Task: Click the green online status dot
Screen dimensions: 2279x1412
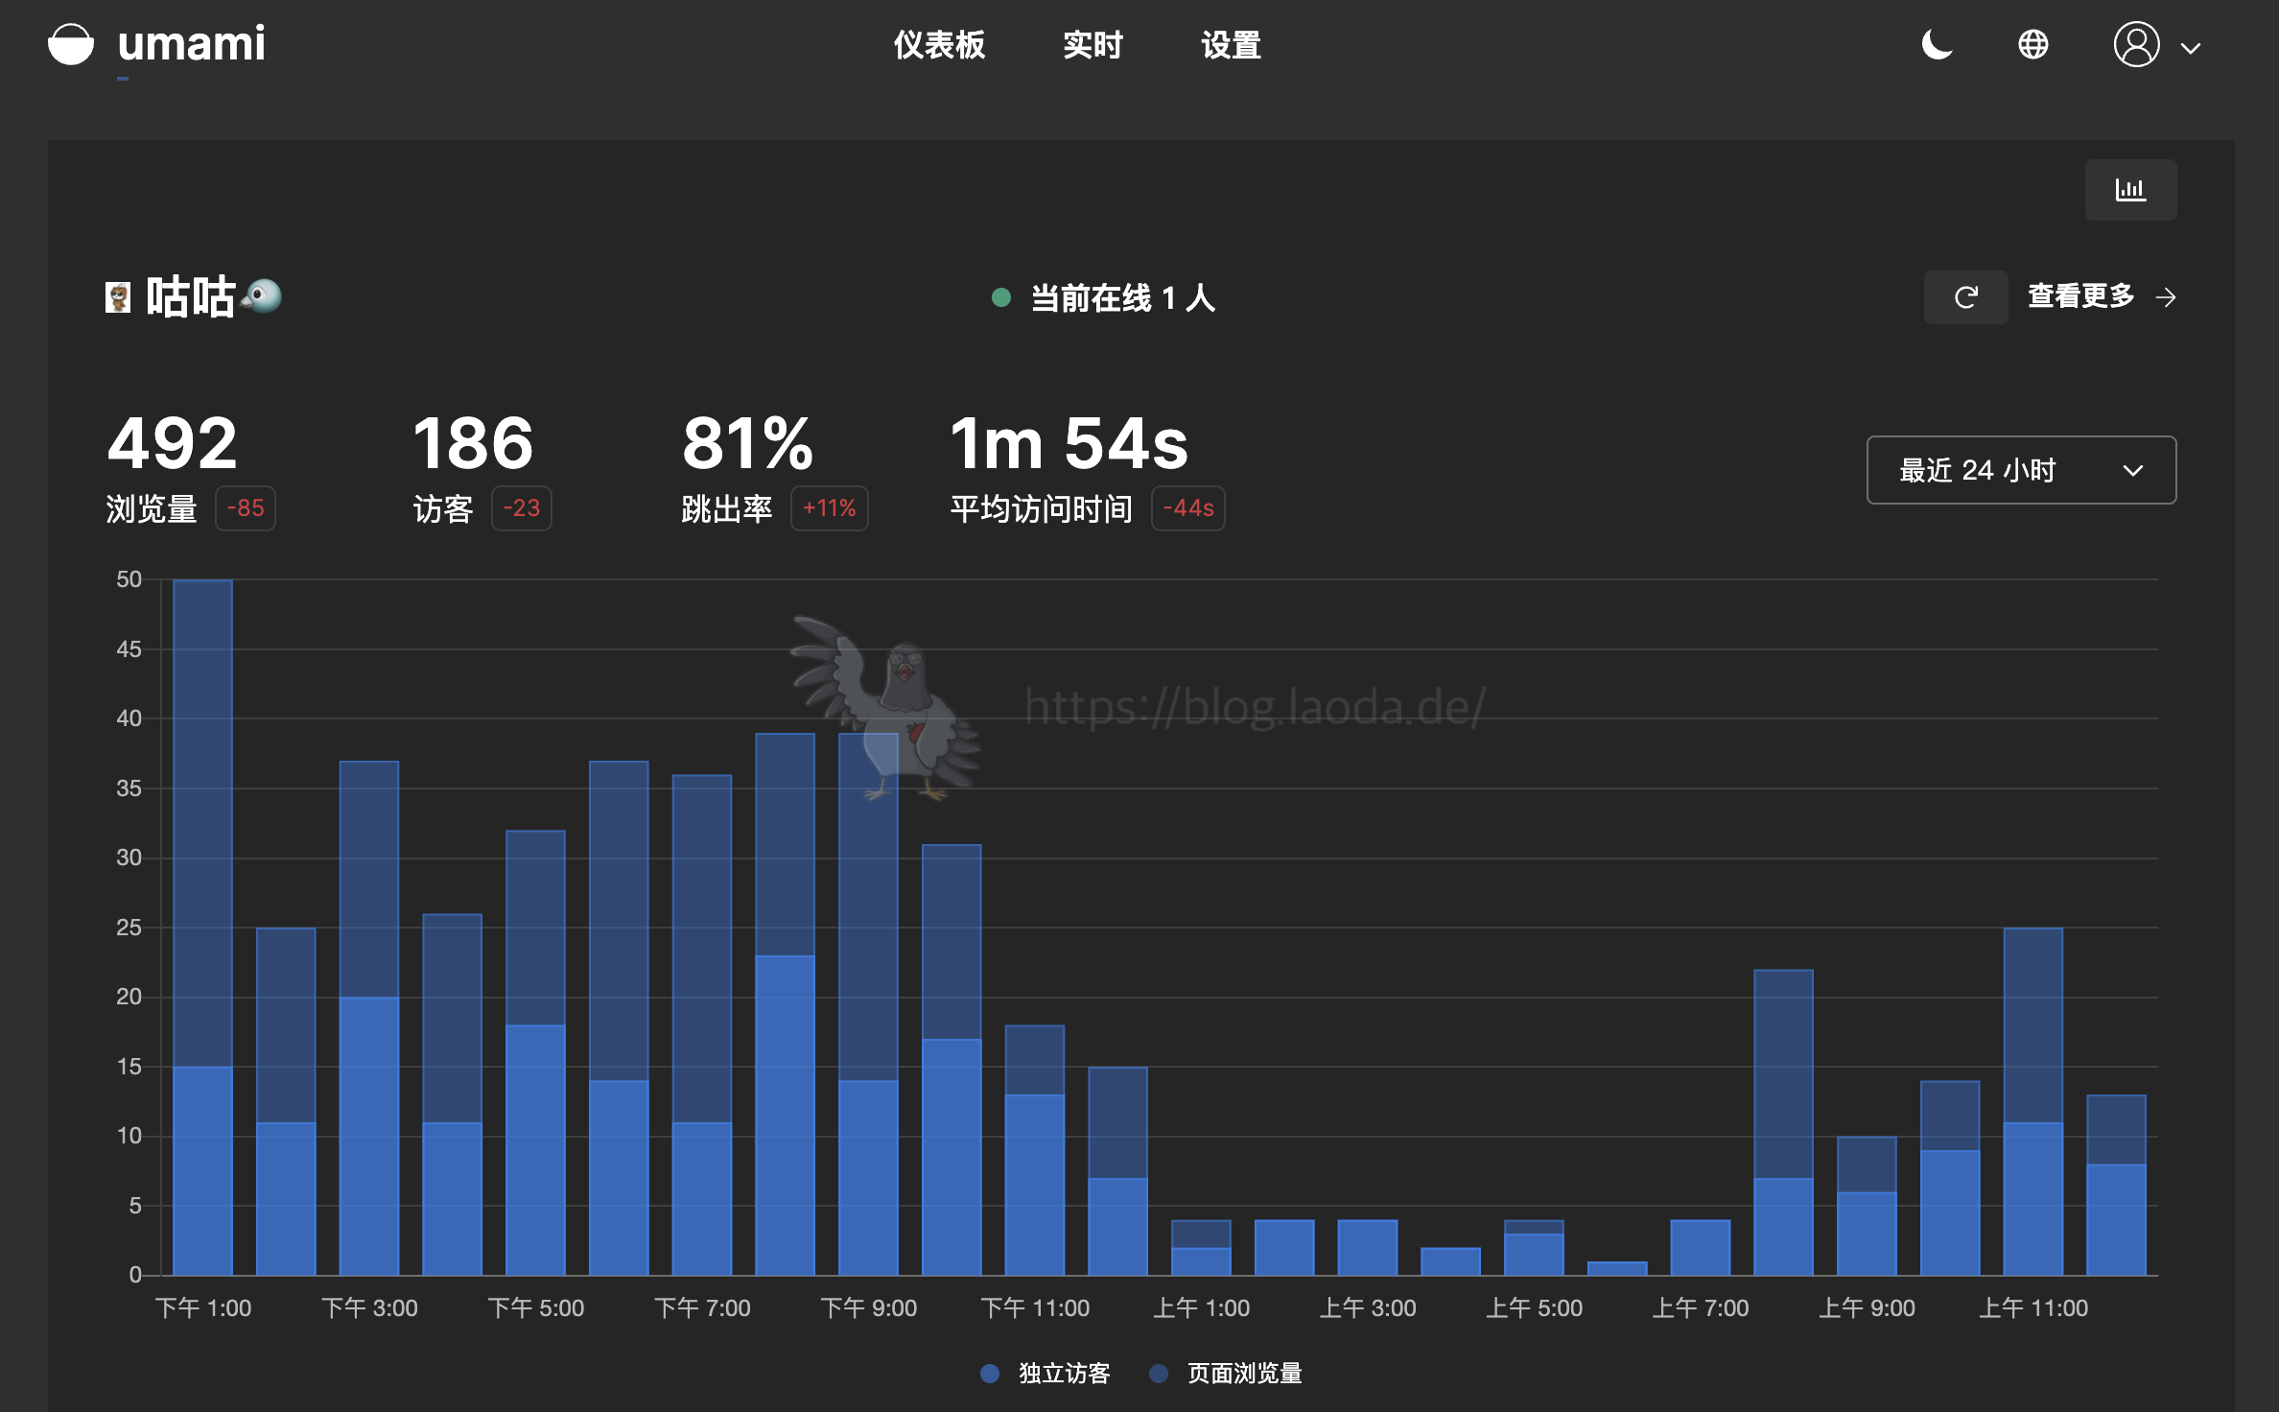Action: [1000, 297]
